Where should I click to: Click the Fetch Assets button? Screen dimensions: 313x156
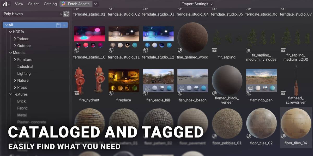76,4
